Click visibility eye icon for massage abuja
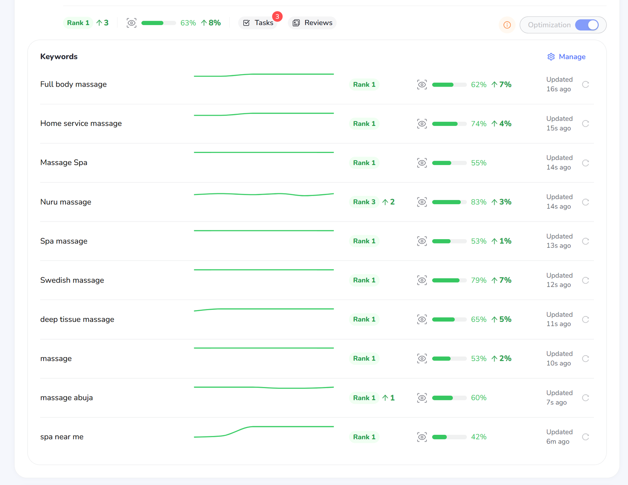The image size is (628, 485). [x=422, y=398]
